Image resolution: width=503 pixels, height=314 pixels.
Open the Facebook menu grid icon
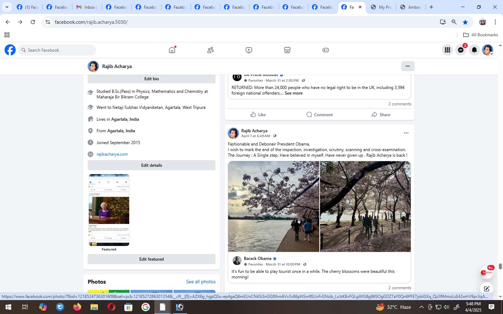[x=447, y=50]
